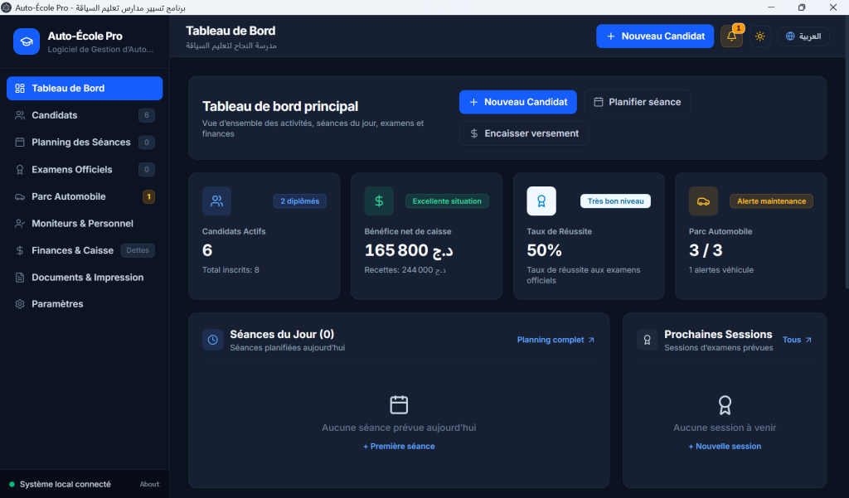The width and height of the screenshot is (849, 498).
Task: Click the 1 alertes véhicule text
Action: pyautogui.click(x=720, y=269)
